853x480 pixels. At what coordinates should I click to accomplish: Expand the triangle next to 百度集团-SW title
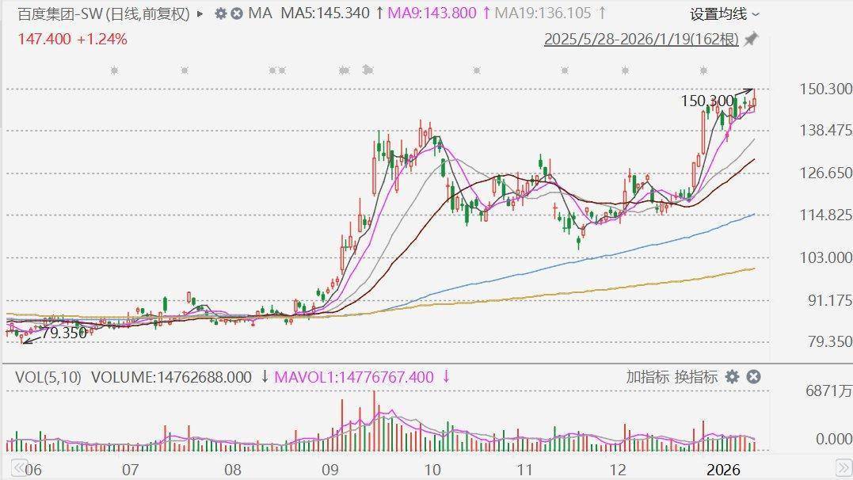tap(200, 13)
